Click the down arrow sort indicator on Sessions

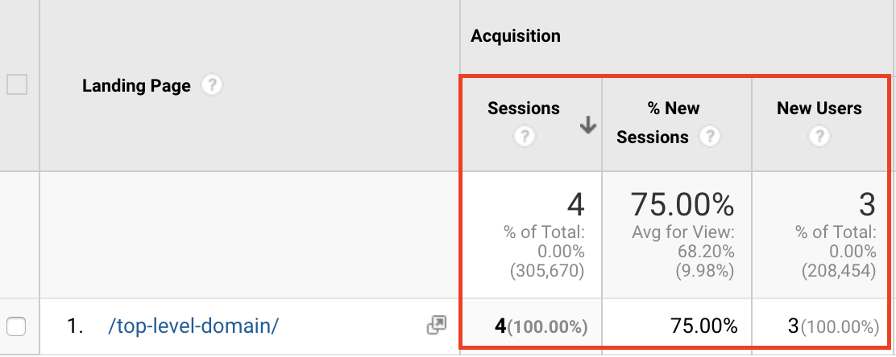[x=588, y=126]
